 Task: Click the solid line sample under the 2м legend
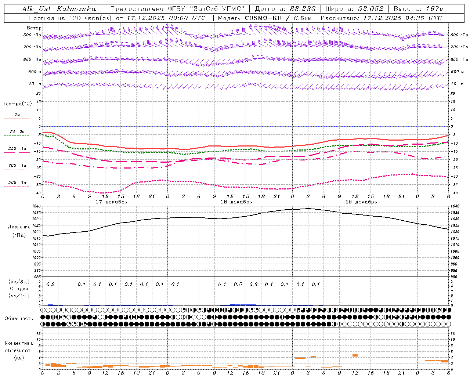pos(17,119)
